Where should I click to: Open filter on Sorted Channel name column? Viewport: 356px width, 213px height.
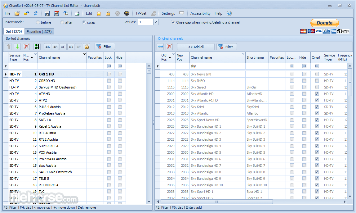(84, 54)
